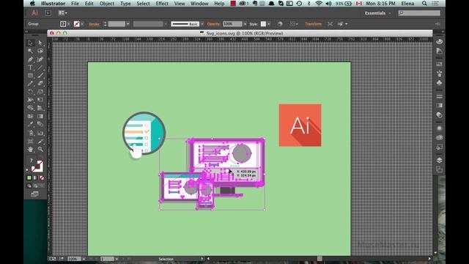Open the Swatches panel icon
The width and height of the screenshot is (469, 264).
(x=439, y=64)
